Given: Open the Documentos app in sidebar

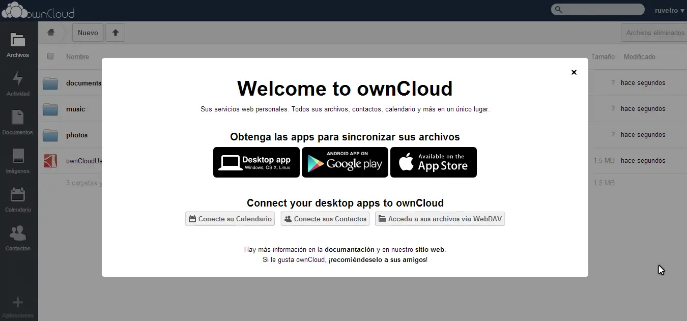Looking at the screenshot, I should [x=18, y=123].
